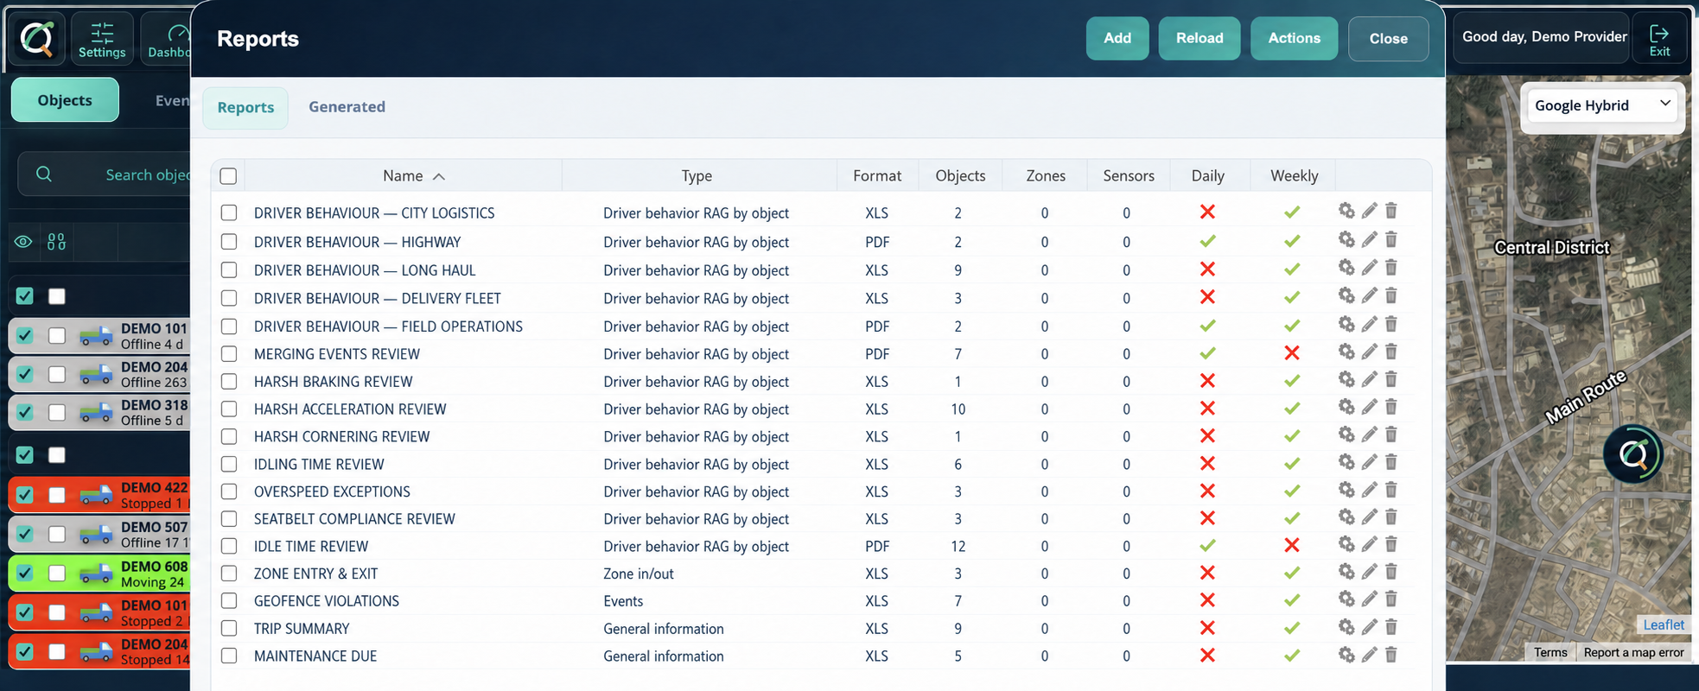
Task: Delete the DRIVER BEHAVIOUR — LONG HAUL report
Action: pyautogui.click(x=1391, y=268)
